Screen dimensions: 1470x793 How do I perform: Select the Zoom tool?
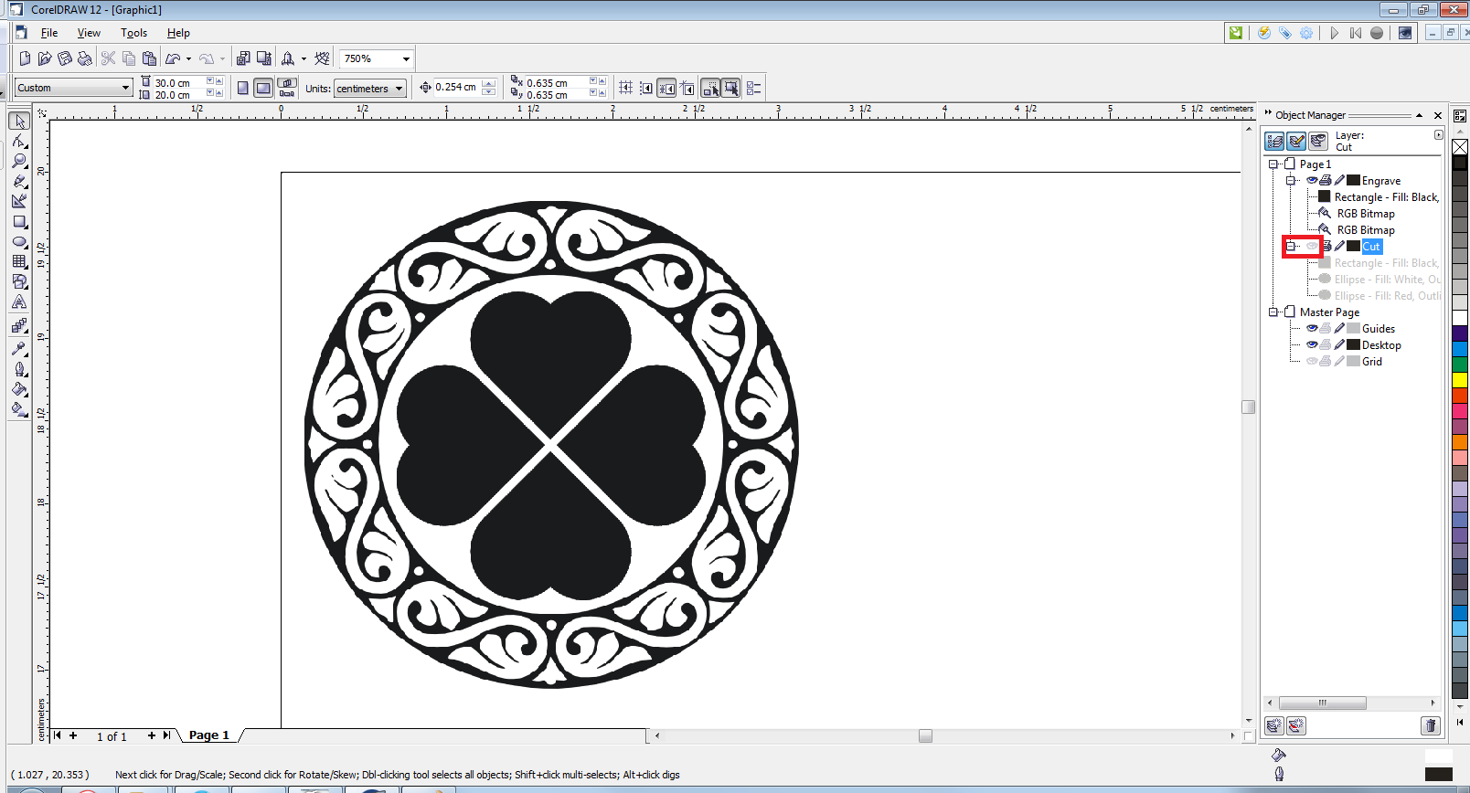pyautogui.click(x=19, y=162)
